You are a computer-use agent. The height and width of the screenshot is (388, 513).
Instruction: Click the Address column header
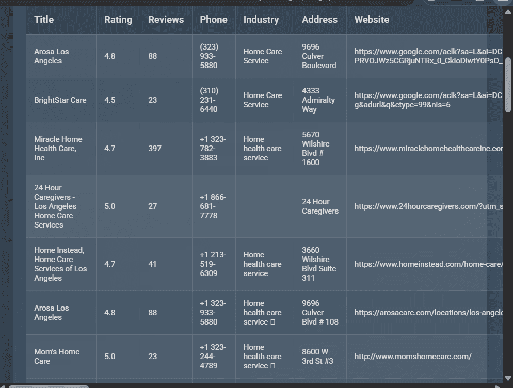[319, 20]
